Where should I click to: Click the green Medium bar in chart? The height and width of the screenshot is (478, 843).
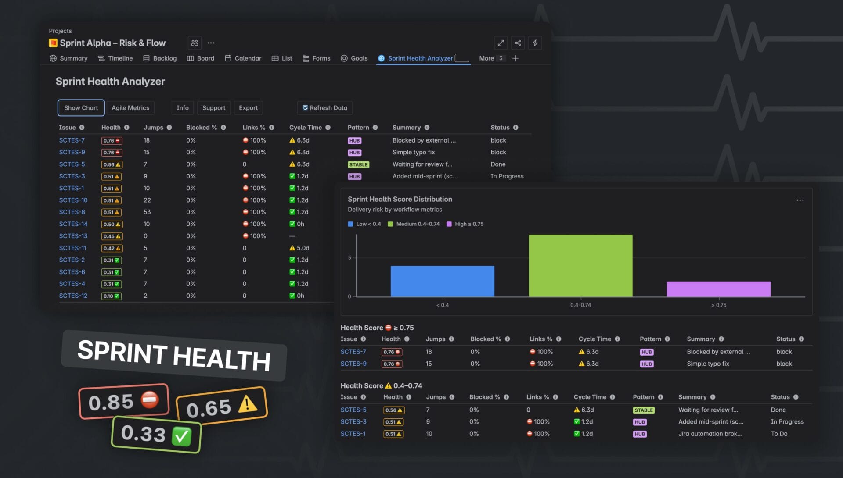(580, 266)
